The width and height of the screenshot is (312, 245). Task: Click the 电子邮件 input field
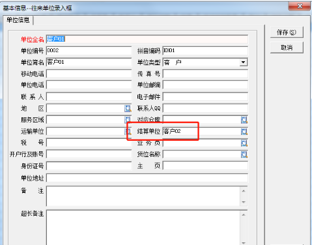[205, 96]
